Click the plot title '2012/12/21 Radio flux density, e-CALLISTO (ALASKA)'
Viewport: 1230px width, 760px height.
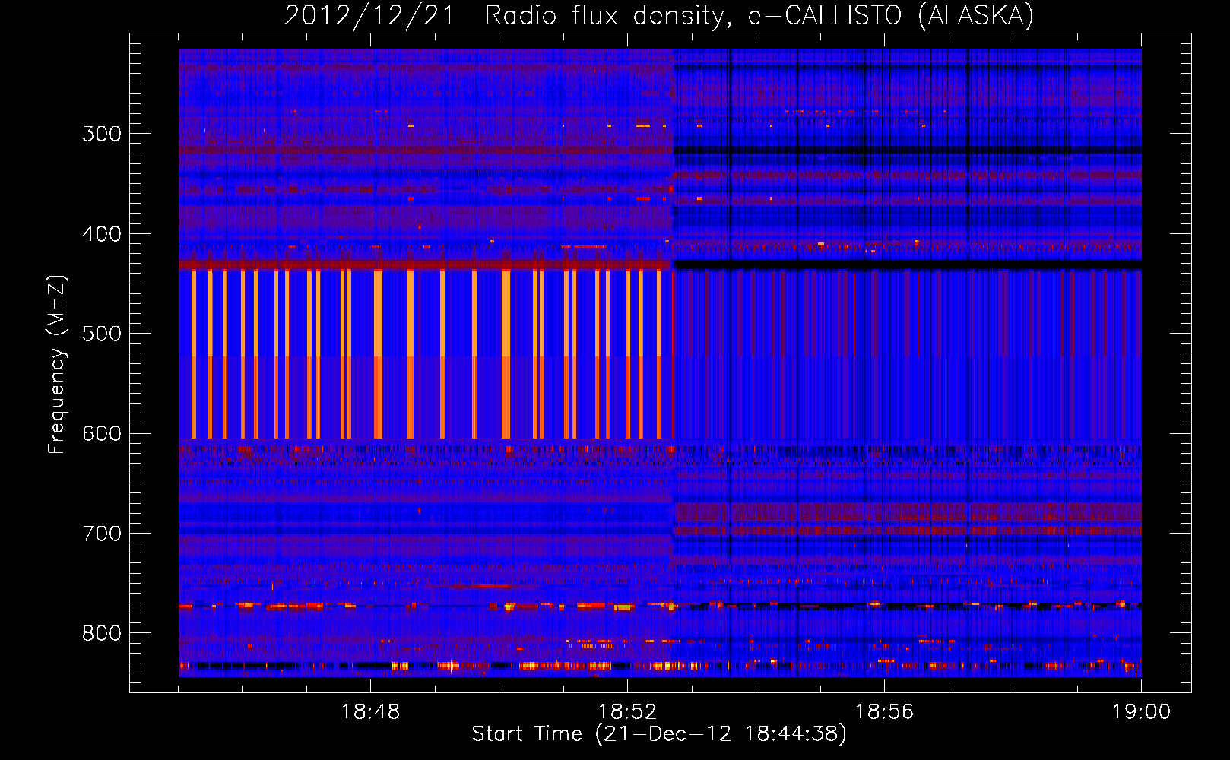tap(659, 15)
